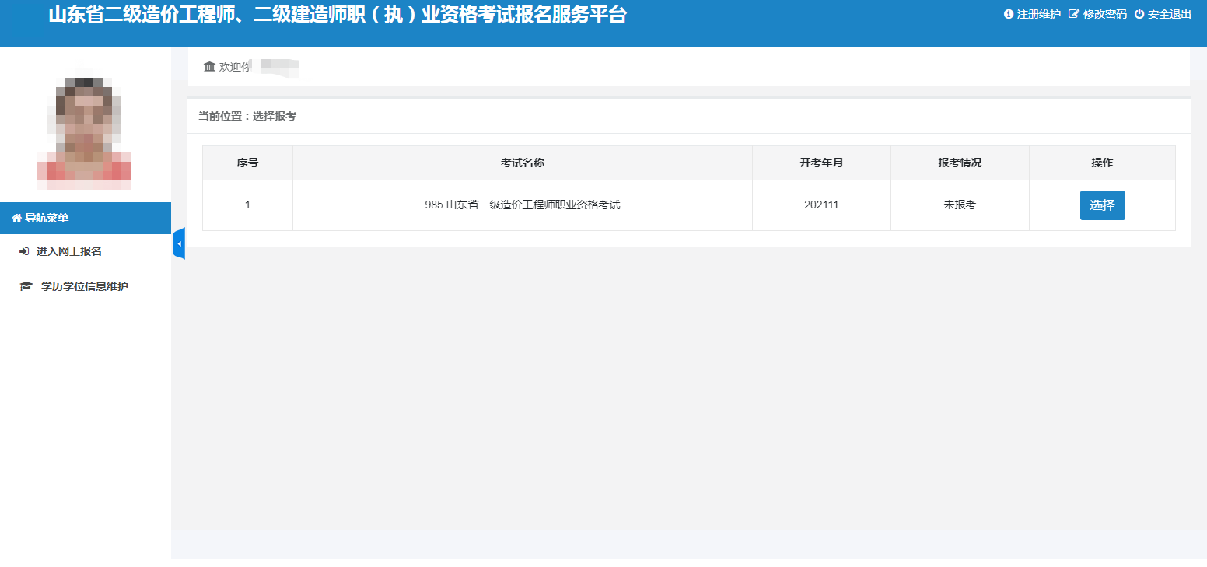This screenshot has height=567, width=1207.
Task: Open the 学历学位信息维护 menu item text
Action: coord(85,286)
